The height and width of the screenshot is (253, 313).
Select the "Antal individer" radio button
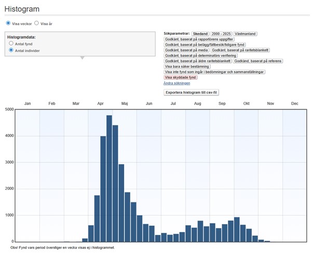point(11,51)
